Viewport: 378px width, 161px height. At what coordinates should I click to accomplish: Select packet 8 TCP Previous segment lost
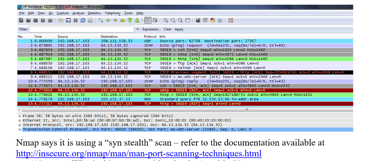click(x=185, y=73)
